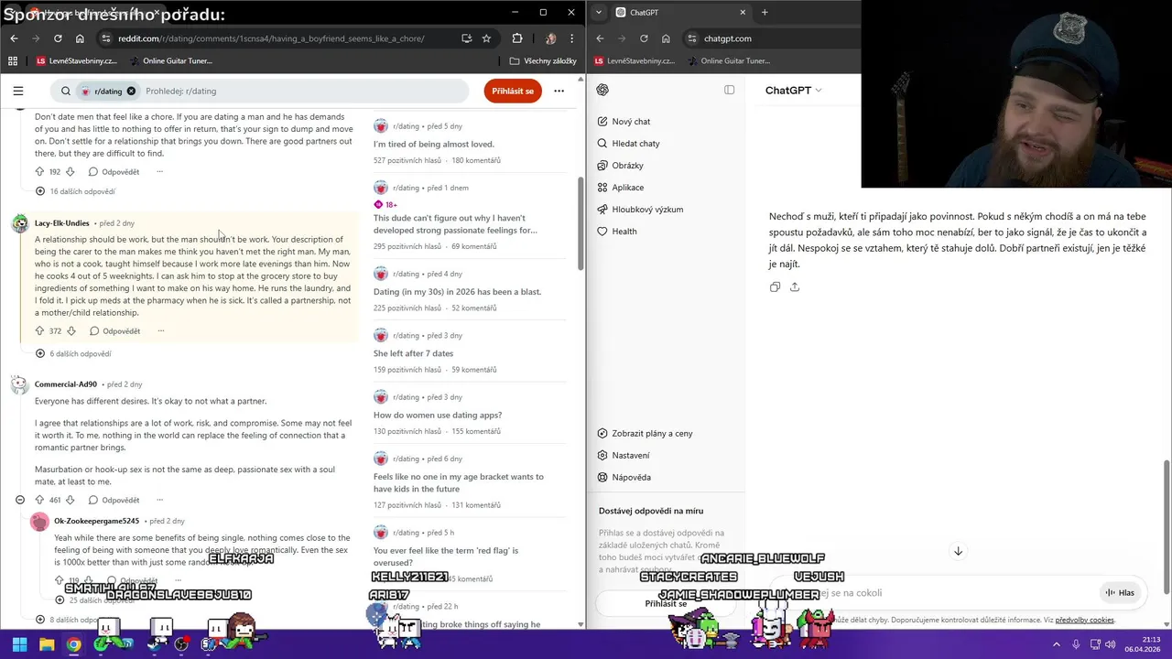Share the ChatGPT response
This screenshot has width=1172, height=659.
(795, 286)
